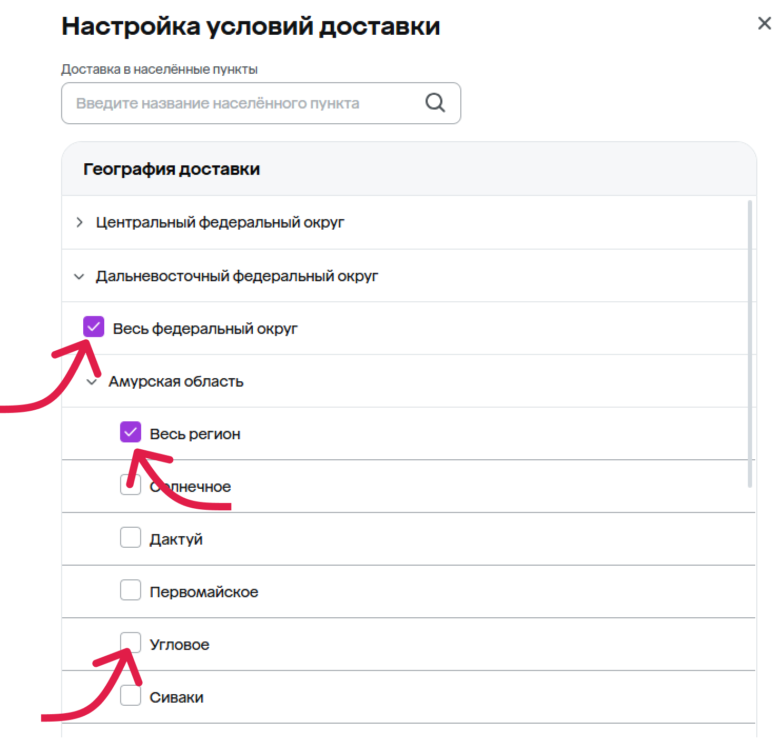Check the Первомайское checkbox

tap(131, 590)
